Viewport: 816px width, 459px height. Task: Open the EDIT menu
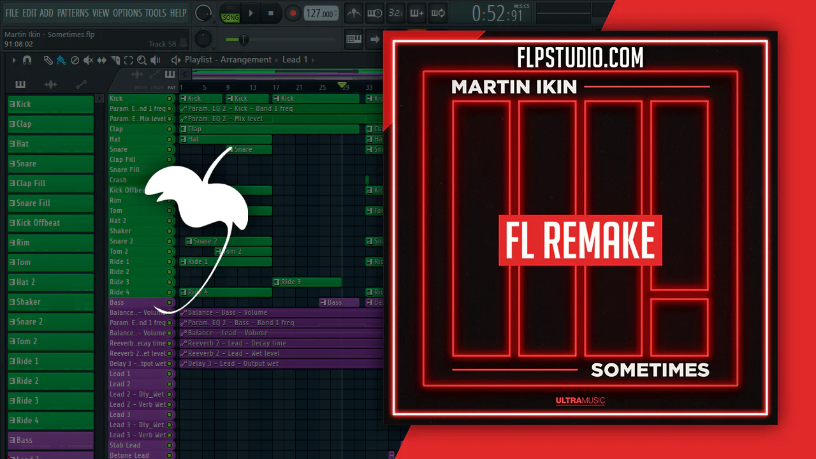(29, 13)
